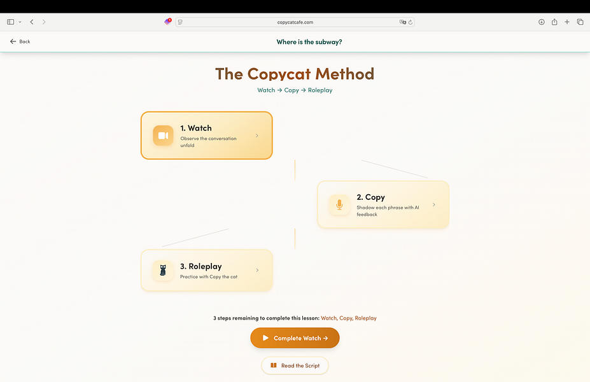Expand the sidebar dropdown chevron
Viewport: 590px width, 382px height.
19,22
